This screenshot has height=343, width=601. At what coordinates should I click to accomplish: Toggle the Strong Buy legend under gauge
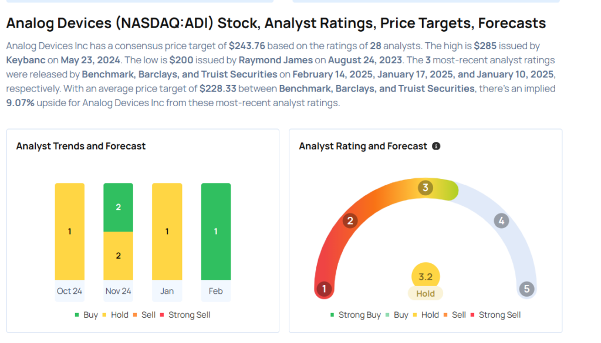355,315
